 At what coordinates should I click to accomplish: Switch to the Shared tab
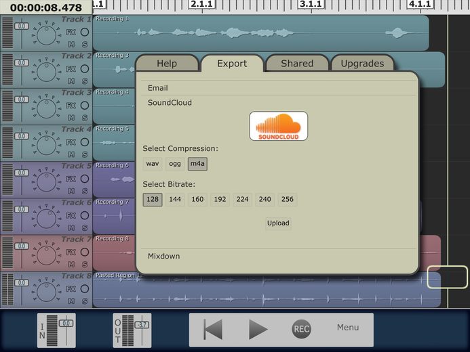point(297,64)
